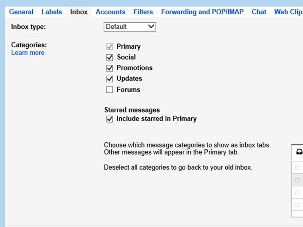Disable the Social category checkbox
This screenshot has width=303, height=227.
109,57
